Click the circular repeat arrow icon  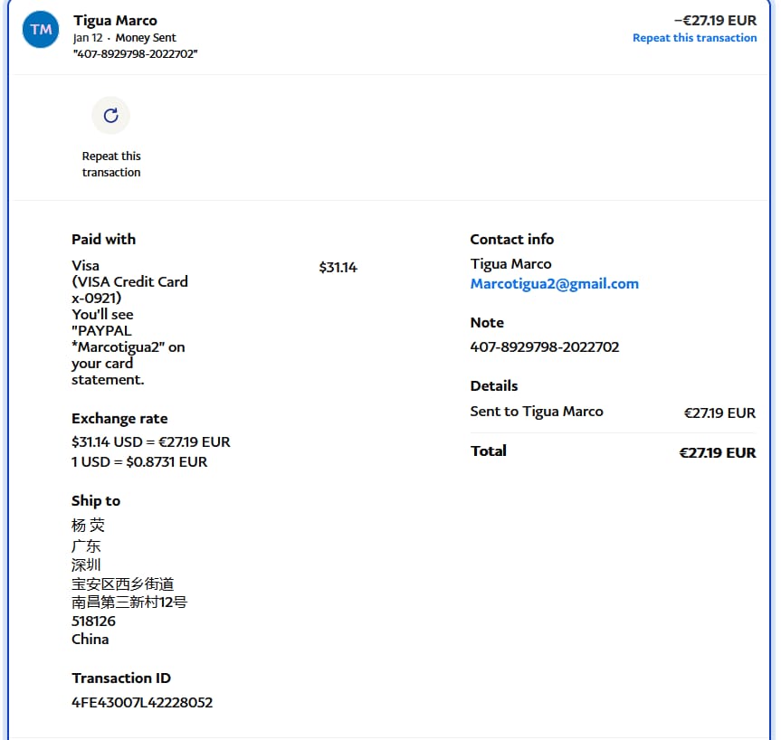110,116
